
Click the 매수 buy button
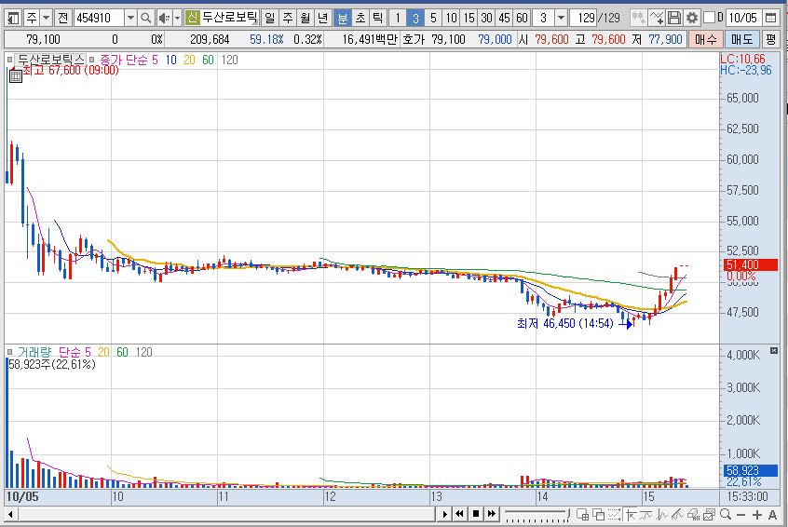coord(706,39)
